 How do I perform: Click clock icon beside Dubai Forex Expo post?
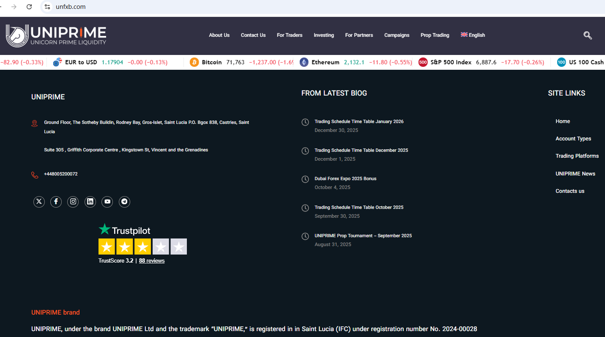(x=305, y=179)
